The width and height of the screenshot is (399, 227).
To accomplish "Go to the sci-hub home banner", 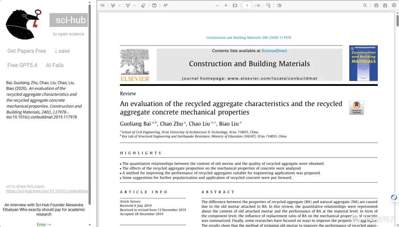I will [69, 20].
